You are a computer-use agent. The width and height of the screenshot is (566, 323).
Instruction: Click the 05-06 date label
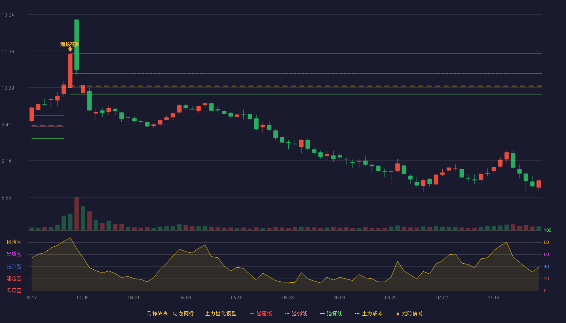click(185, 298)
